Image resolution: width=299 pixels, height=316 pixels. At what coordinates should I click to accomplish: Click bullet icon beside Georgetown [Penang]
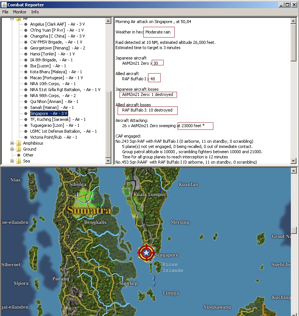coord(26,48)
